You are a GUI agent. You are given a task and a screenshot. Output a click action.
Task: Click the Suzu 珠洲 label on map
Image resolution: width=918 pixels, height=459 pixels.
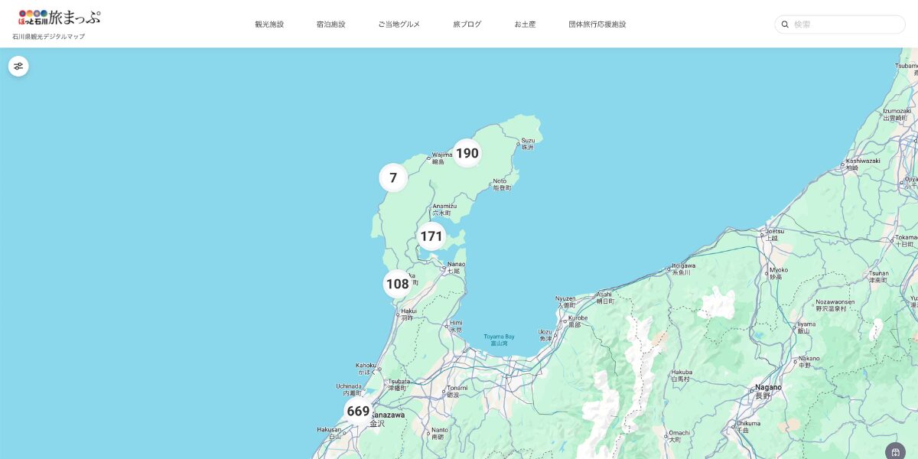click(527, 143)
